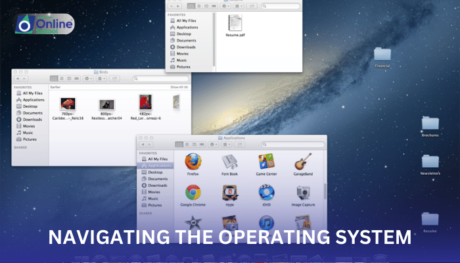Switch Resume window to list view
This screenshot has width=460, height=263.
pos(199,6)
